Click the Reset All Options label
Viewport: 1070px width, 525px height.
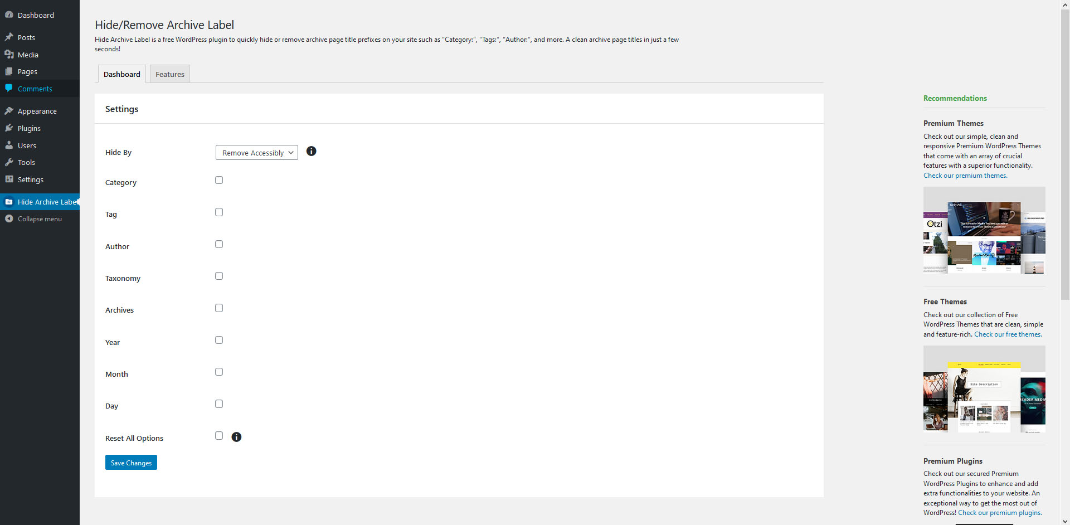point(134,439)
